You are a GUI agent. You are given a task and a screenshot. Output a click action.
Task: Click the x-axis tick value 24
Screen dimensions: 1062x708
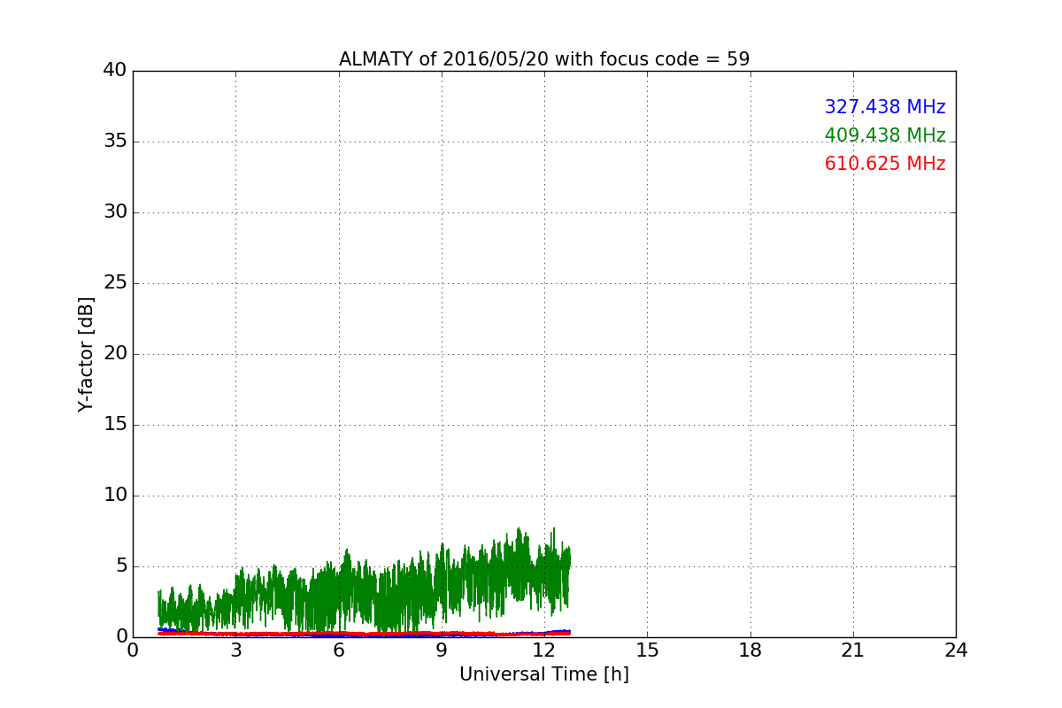pyautogui.click(x=956, y=650)
